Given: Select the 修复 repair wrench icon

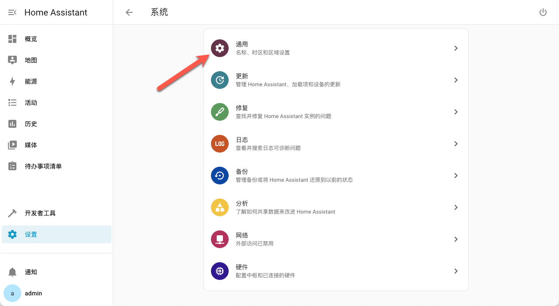Looking at the screenshot, I should [x=220, y=112].
